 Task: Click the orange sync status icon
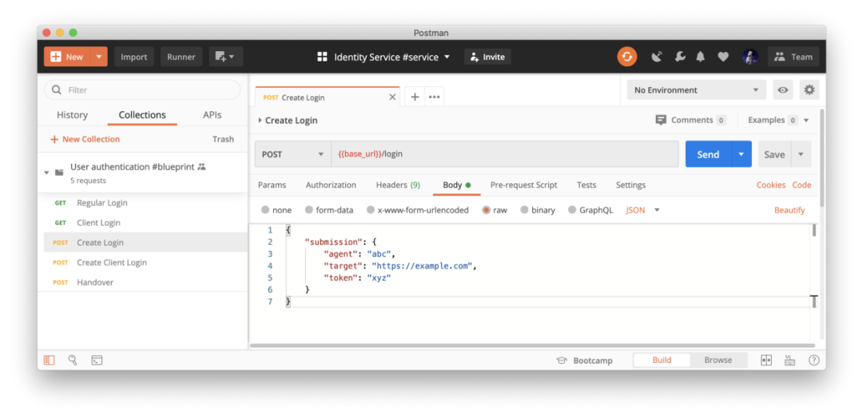(x=626, y=57)
